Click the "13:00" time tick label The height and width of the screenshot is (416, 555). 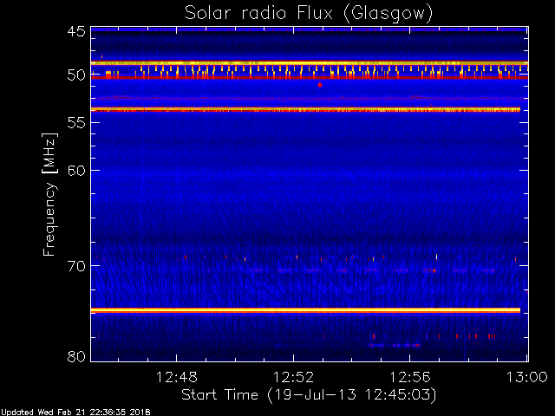click(x=527, y=378)
